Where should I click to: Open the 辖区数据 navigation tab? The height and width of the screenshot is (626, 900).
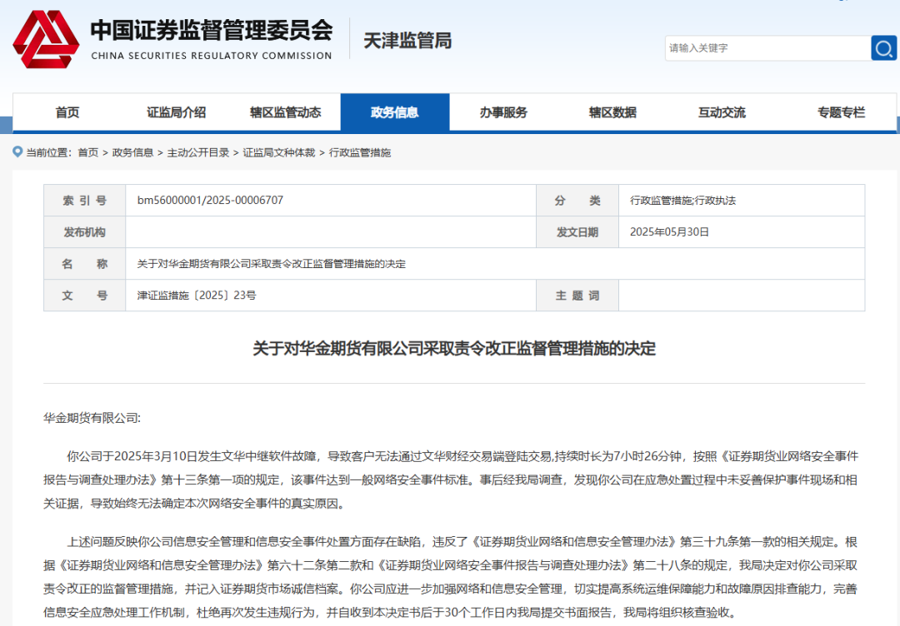tap(612, 112)
